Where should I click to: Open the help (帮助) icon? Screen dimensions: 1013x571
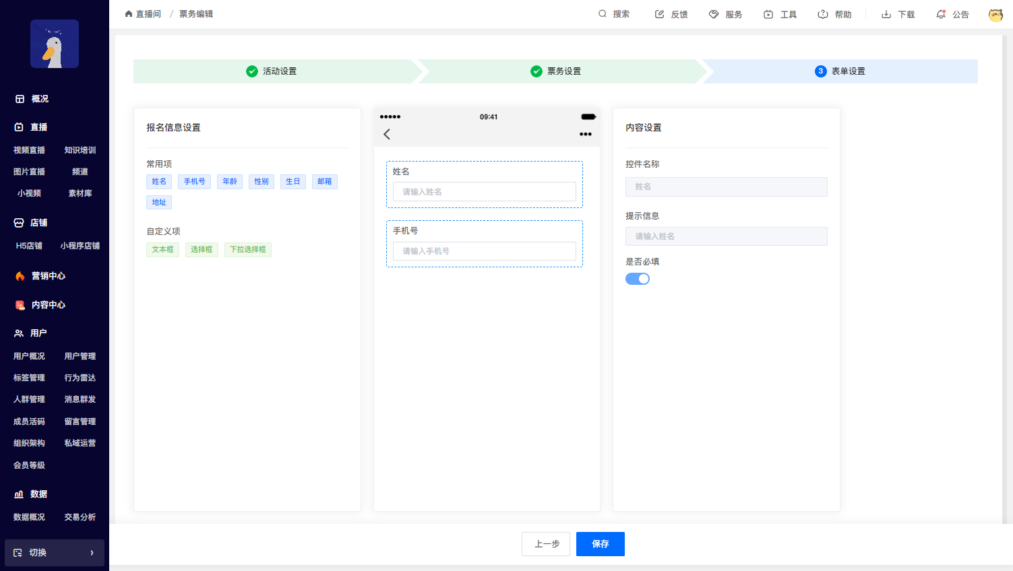point(823,14)
